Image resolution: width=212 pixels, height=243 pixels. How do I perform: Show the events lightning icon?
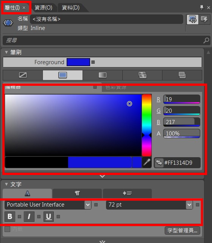click(204, 19)
